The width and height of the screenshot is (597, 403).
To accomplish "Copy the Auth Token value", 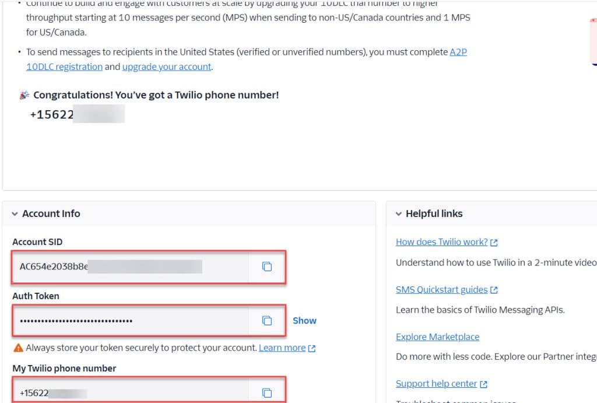I will click(267, 321).
